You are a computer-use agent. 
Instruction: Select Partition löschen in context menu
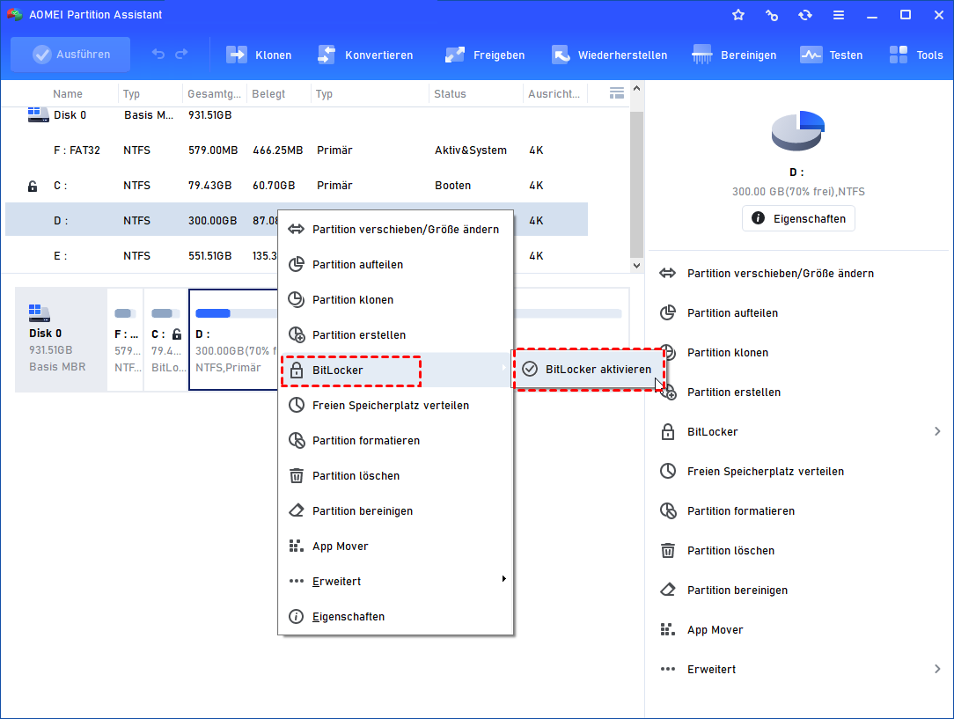(x=395, y=476)
